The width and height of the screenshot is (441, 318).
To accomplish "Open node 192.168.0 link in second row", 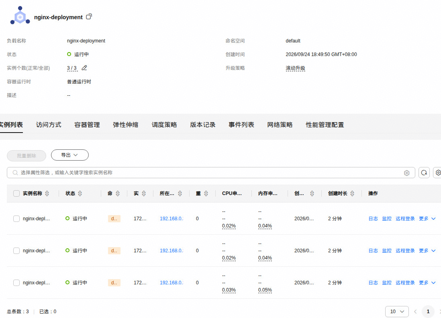I will [171, 251].
